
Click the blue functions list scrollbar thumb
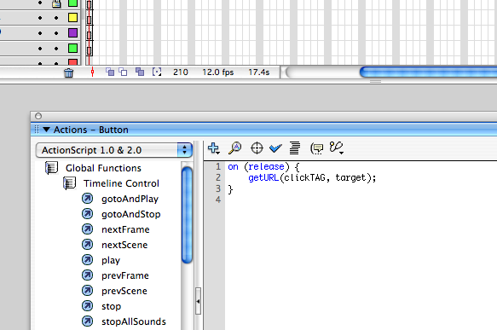tap(187, 215)
